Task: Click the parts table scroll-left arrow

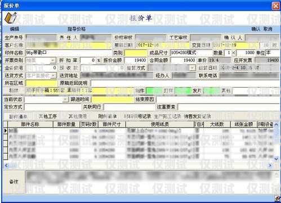Action: 6,165
